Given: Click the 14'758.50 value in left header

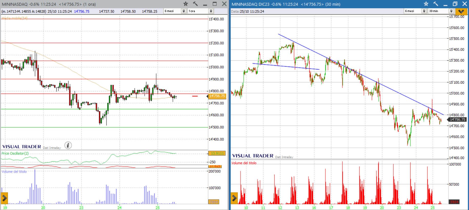Looking at the screenshot, I should coord(128,11).
